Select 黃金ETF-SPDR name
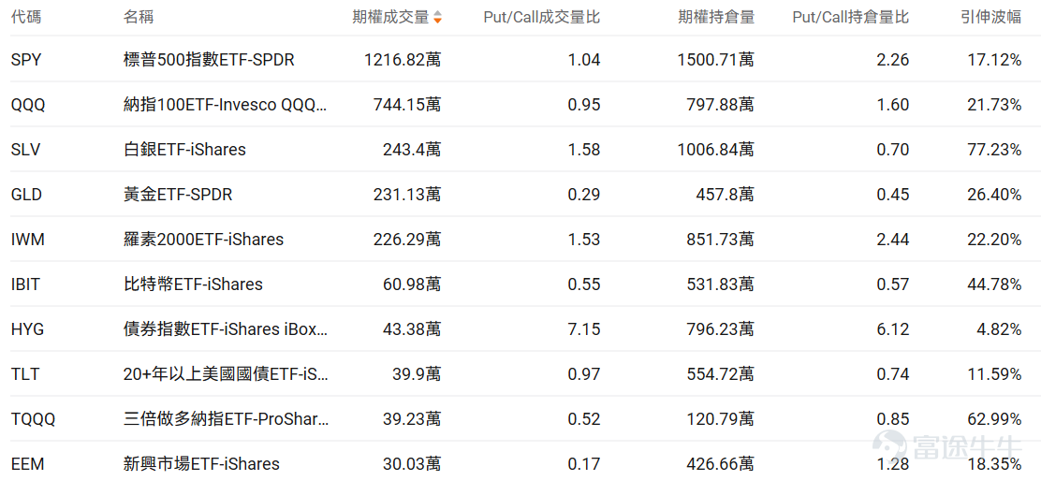1041x481 pixels. pos(178,195)
